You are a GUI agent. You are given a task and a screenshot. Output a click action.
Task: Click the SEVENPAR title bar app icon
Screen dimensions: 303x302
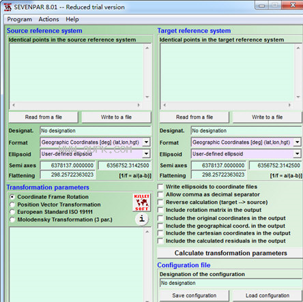coord(8,7)
